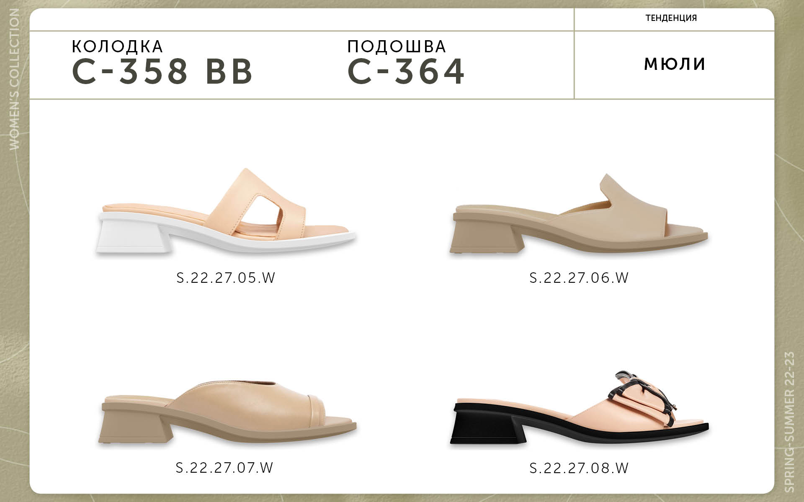Image resolution: width=804 pixels, height=502 pixels.
Task: Click the WOMEN'S COLLECTION vertical text
Action: pyautogui.click(x=14, y=79)
